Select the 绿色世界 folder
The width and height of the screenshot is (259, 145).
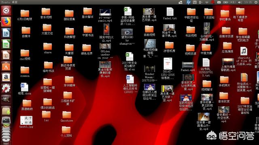coord(87,50)
